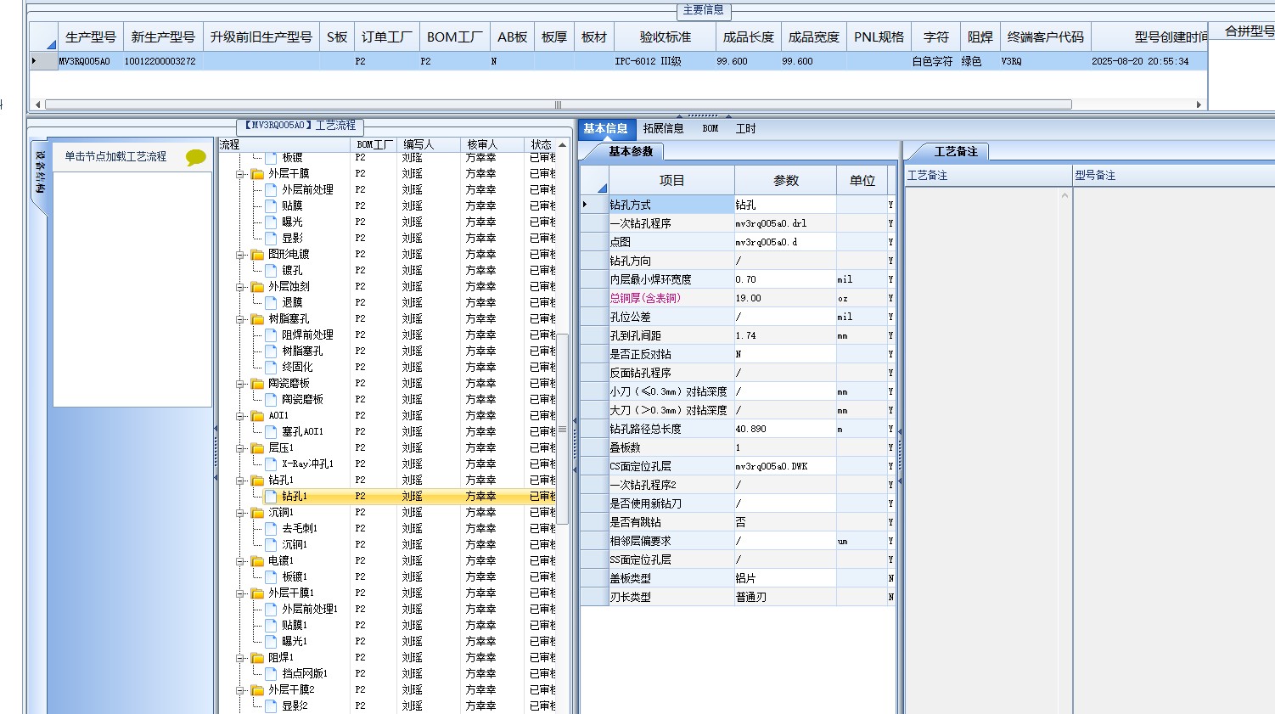The image size is (1275, 714).
Task: Click the document icon of 显影
Action: (x=271, y=239)
